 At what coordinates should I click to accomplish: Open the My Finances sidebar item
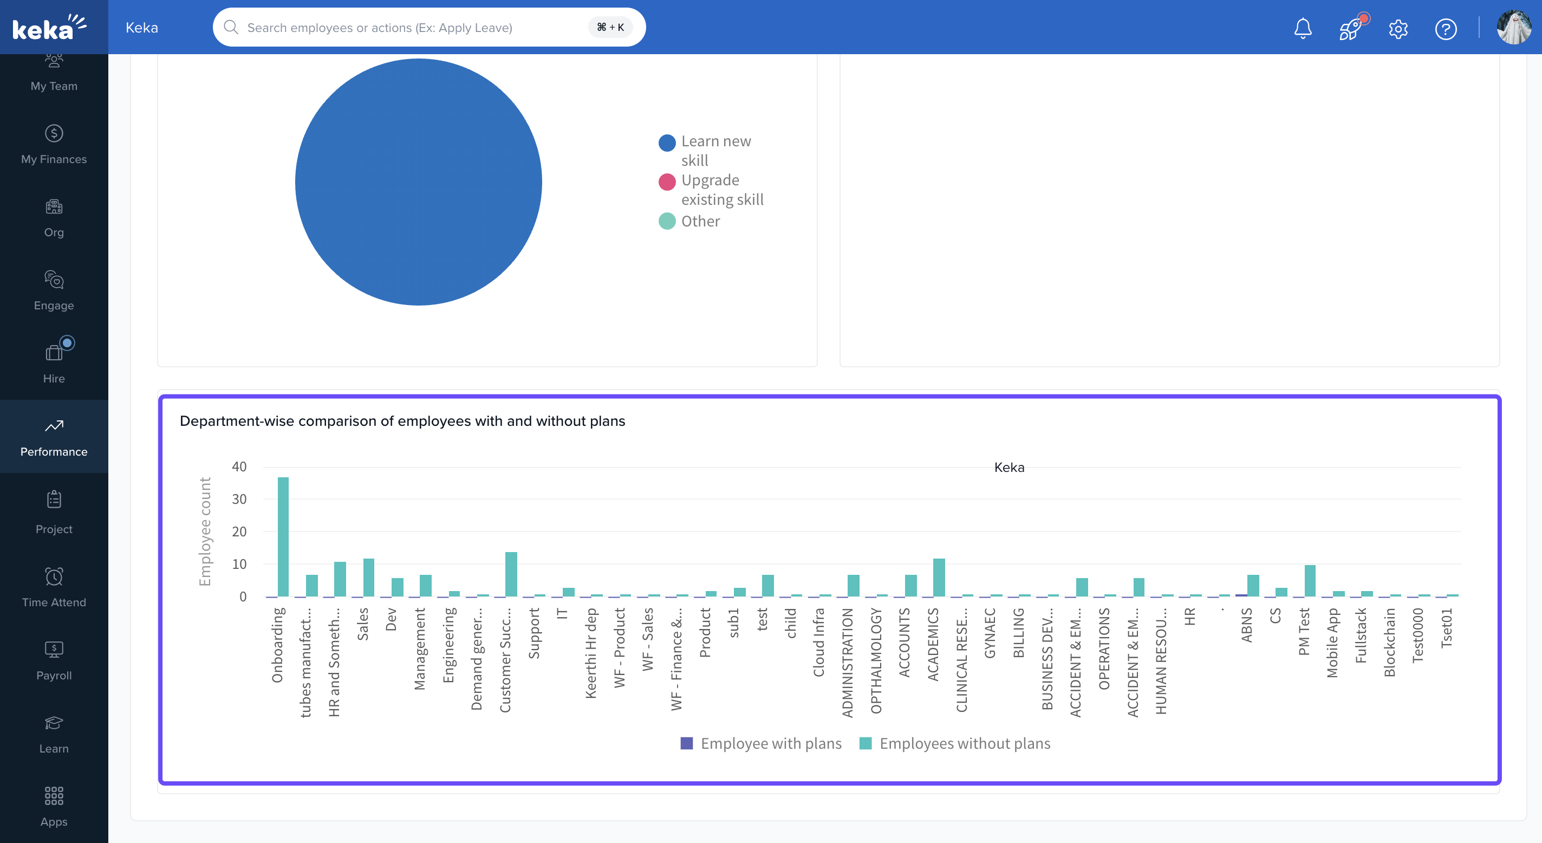coord(54,144)
